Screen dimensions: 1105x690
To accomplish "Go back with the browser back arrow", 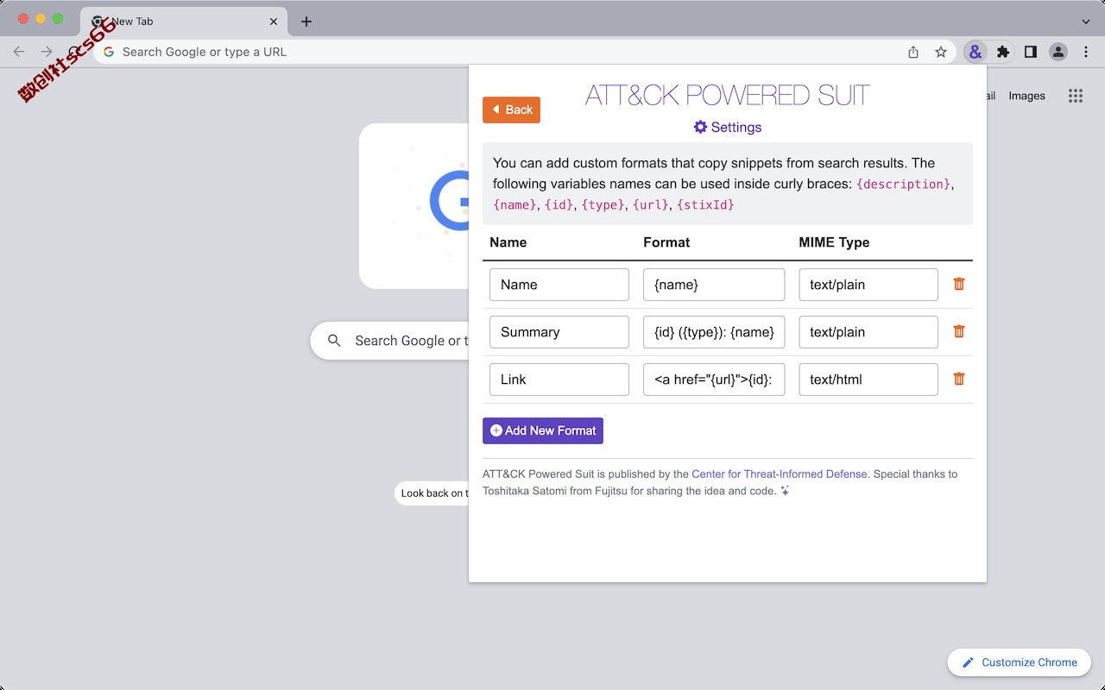I will (19, 52).
